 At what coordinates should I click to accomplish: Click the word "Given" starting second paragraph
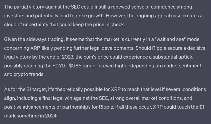tap(10, 39)
